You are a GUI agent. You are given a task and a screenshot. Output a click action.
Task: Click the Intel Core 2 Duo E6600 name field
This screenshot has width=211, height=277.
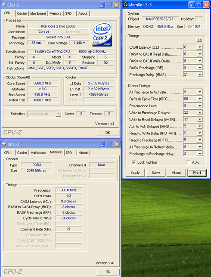tap(59, 26)
